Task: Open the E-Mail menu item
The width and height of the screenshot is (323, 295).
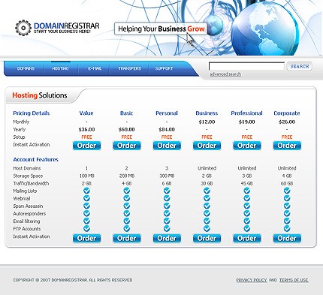Action: coord(95,68)
